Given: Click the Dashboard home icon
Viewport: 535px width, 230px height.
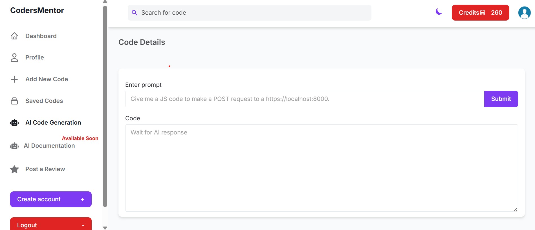Looking at the screenshot, I should 14,36.
